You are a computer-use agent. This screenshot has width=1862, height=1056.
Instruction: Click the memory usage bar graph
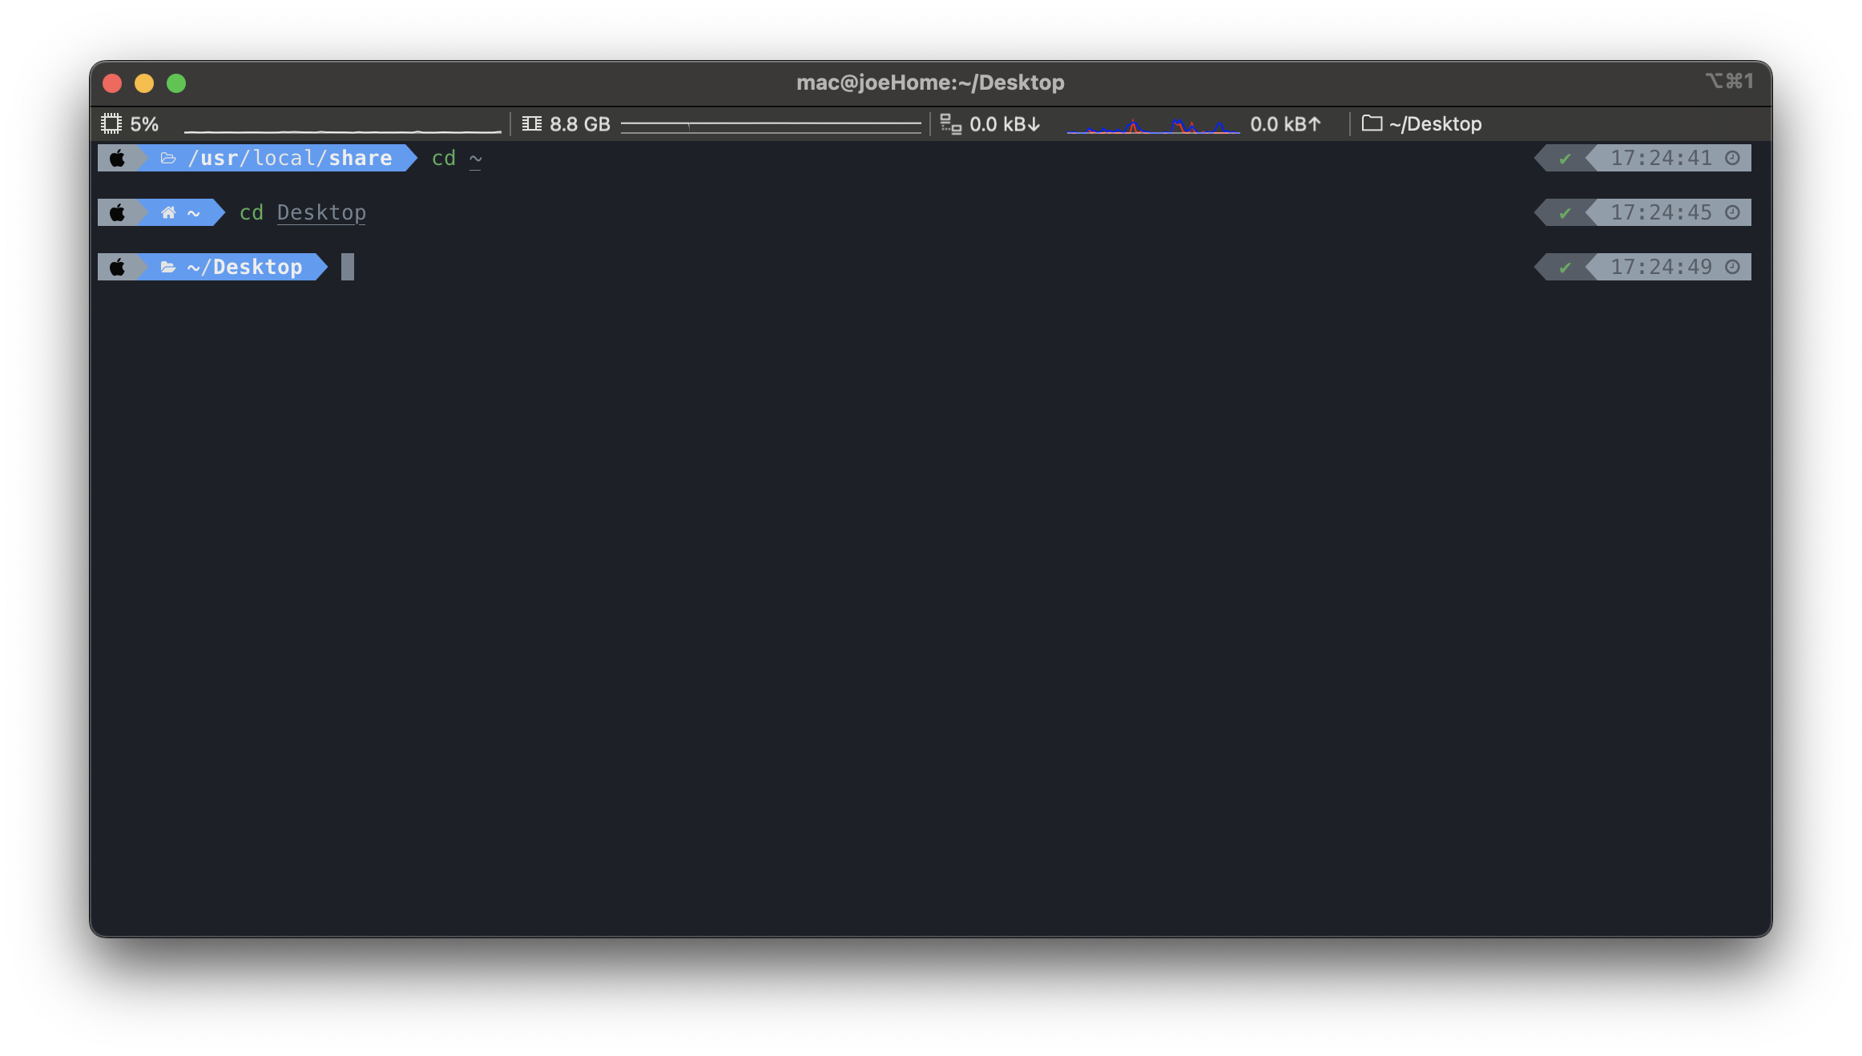770,126
